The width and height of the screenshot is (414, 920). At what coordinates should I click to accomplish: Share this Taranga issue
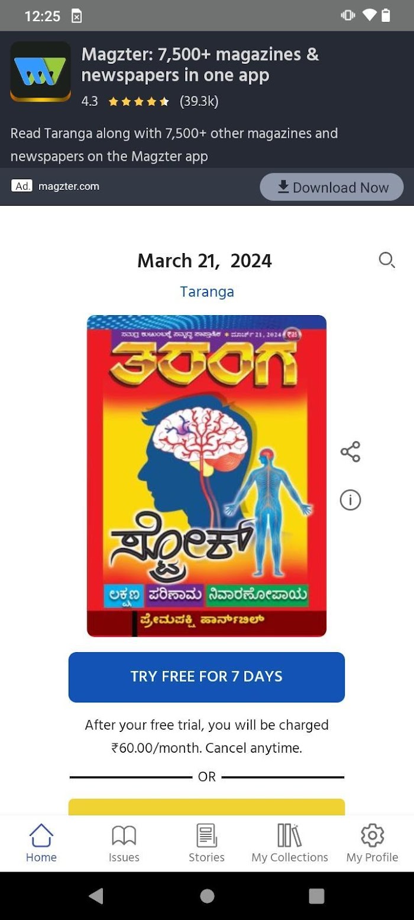pyautogui.click(x=350, y=452)
